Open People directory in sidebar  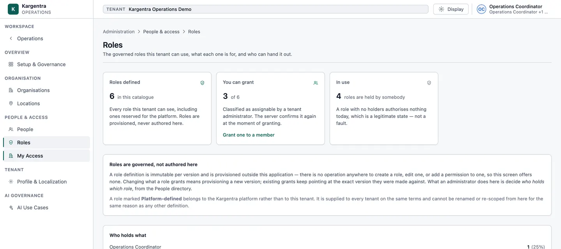(46, 129)
